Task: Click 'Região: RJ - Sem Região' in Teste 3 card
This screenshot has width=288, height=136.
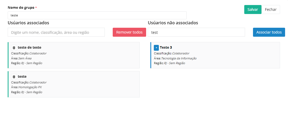Action: point(169,63)
